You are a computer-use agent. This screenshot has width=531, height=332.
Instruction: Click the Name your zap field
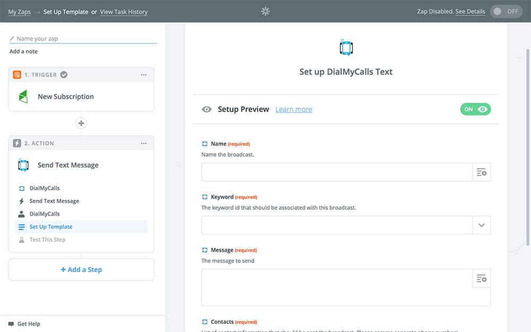tap(85, 39)
